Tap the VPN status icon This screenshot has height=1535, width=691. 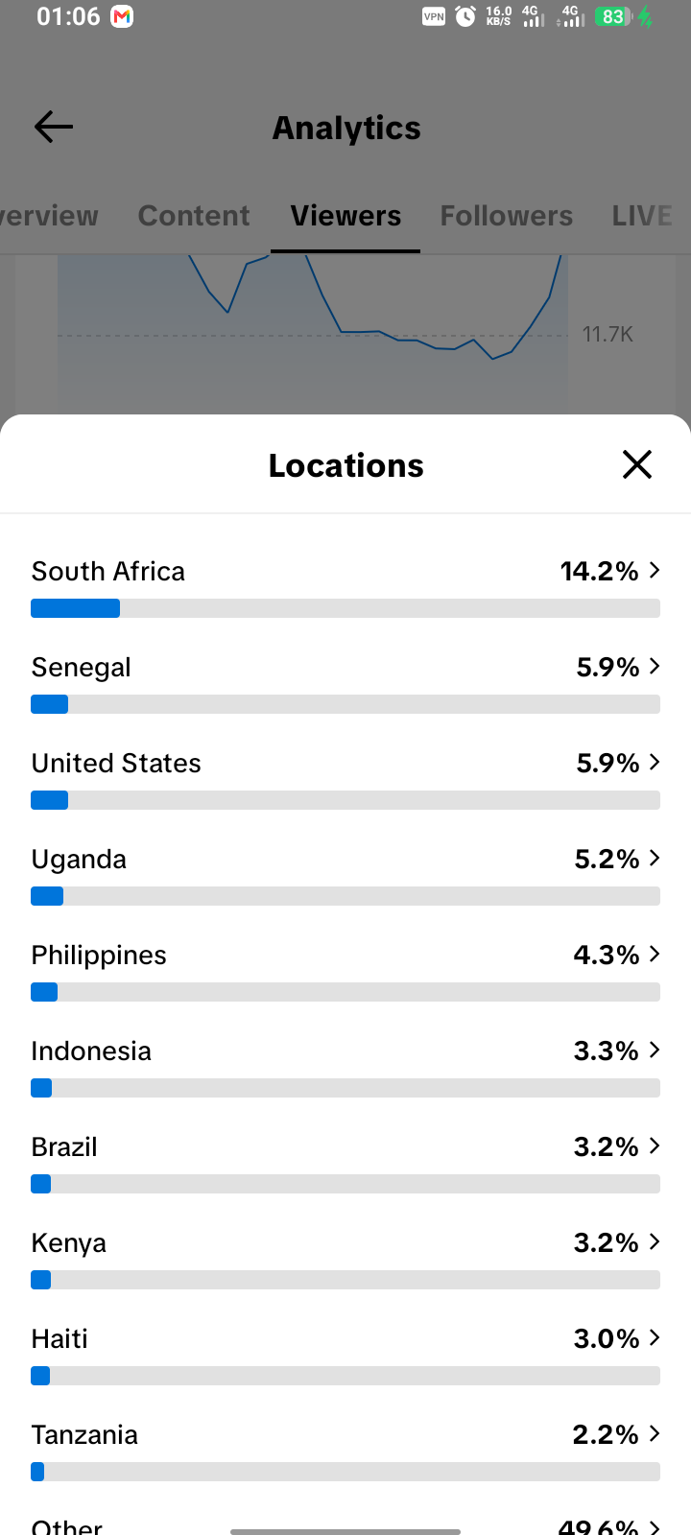434,16
